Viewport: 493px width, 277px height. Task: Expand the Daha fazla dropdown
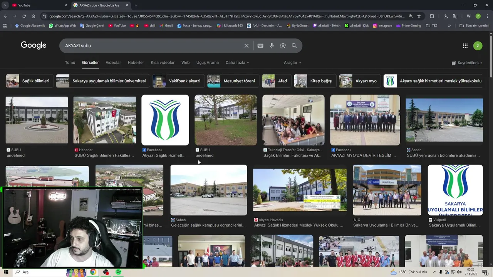(237, 63)
